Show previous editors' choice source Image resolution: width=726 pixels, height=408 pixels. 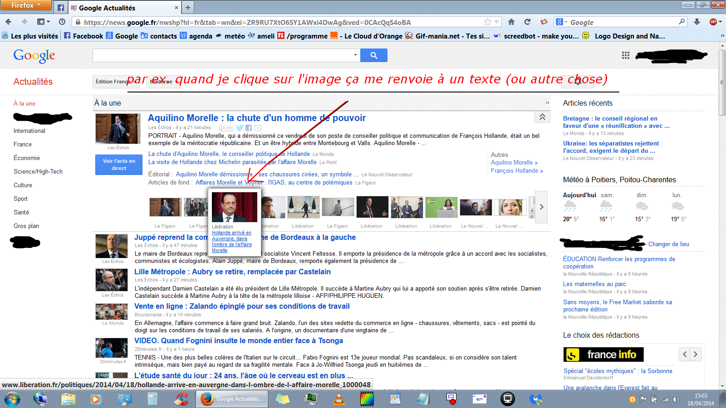pyautogui.click(x=685, y=354)
